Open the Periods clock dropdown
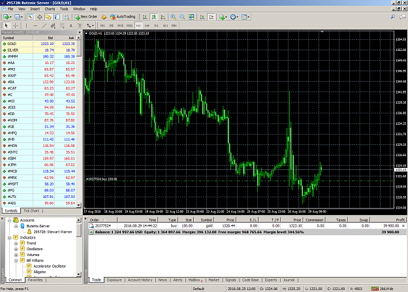408x292 pixels. [234, 17]
